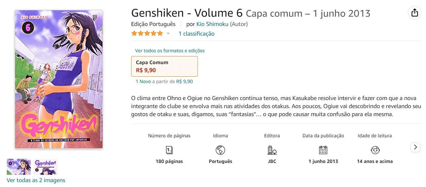Select the Capa Comum format option
Image resolution: width=426 pixels, height=187 pixels.
(164, 66)
